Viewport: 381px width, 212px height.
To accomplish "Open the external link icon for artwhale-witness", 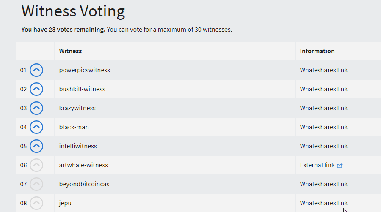I will [340, 166].
